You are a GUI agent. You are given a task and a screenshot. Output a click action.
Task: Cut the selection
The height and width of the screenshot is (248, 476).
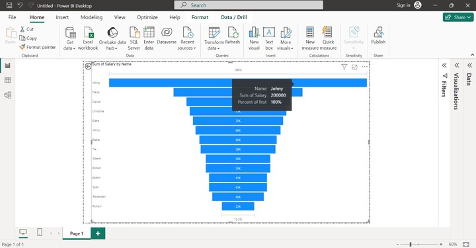click(x=26, y=29)
